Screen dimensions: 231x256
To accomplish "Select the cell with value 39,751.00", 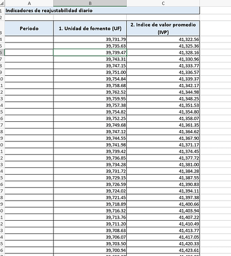I will point(90,72).
